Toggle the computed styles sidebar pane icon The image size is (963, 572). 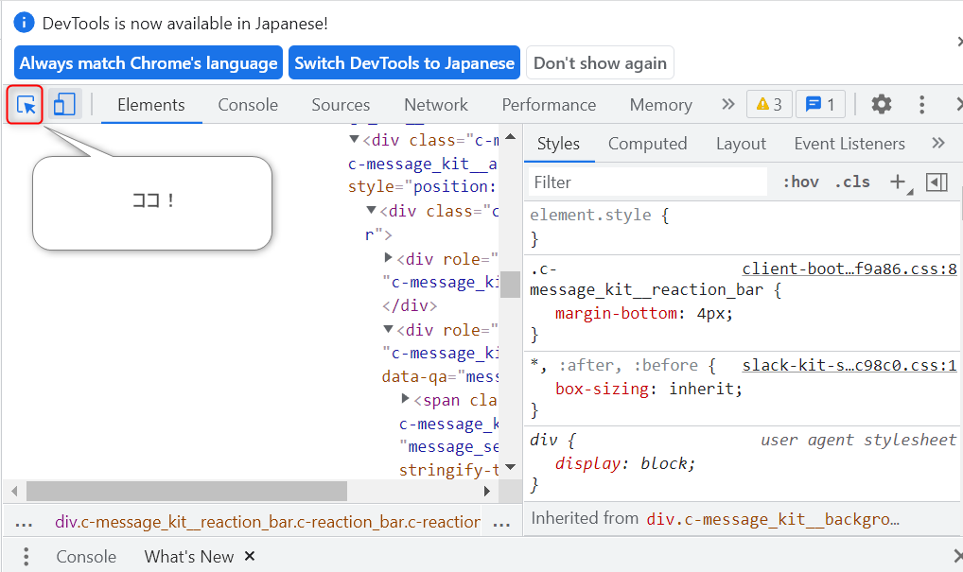pyautogui.click(x=937, y=182)
